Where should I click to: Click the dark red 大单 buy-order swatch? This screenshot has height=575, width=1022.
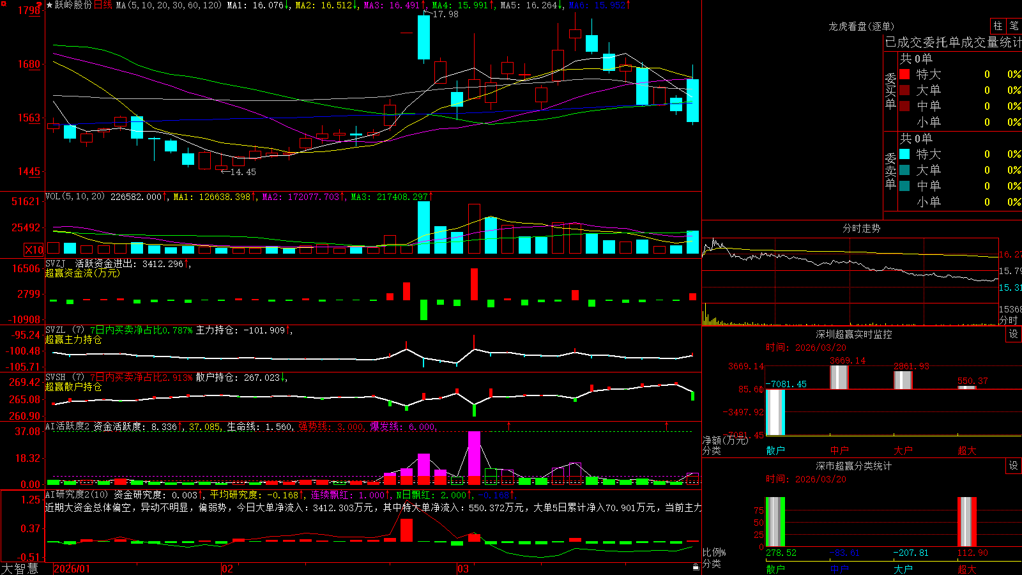[904, 90]
